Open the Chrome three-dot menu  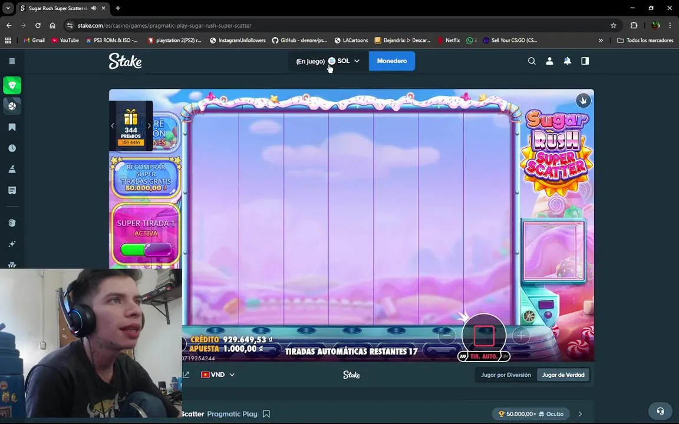coord(670,25)
